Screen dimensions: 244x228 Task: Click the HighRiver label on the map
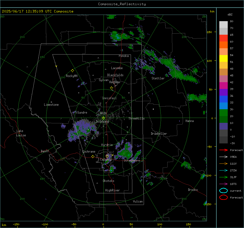(x=113, y=190)
